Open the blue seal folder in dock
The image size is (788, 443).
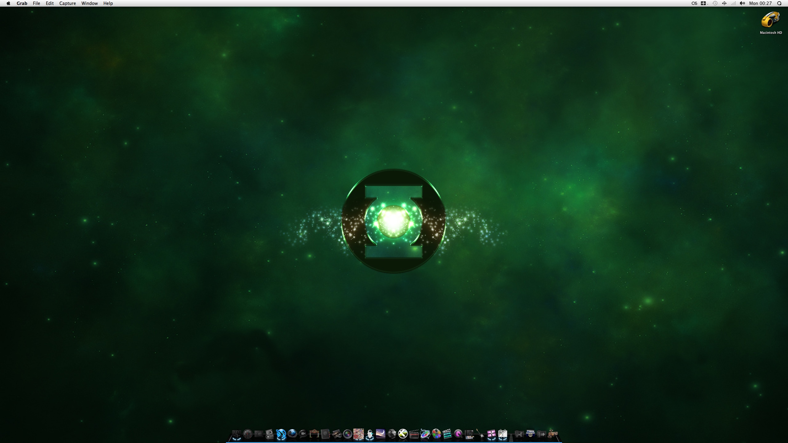click(x=530, y=434)
